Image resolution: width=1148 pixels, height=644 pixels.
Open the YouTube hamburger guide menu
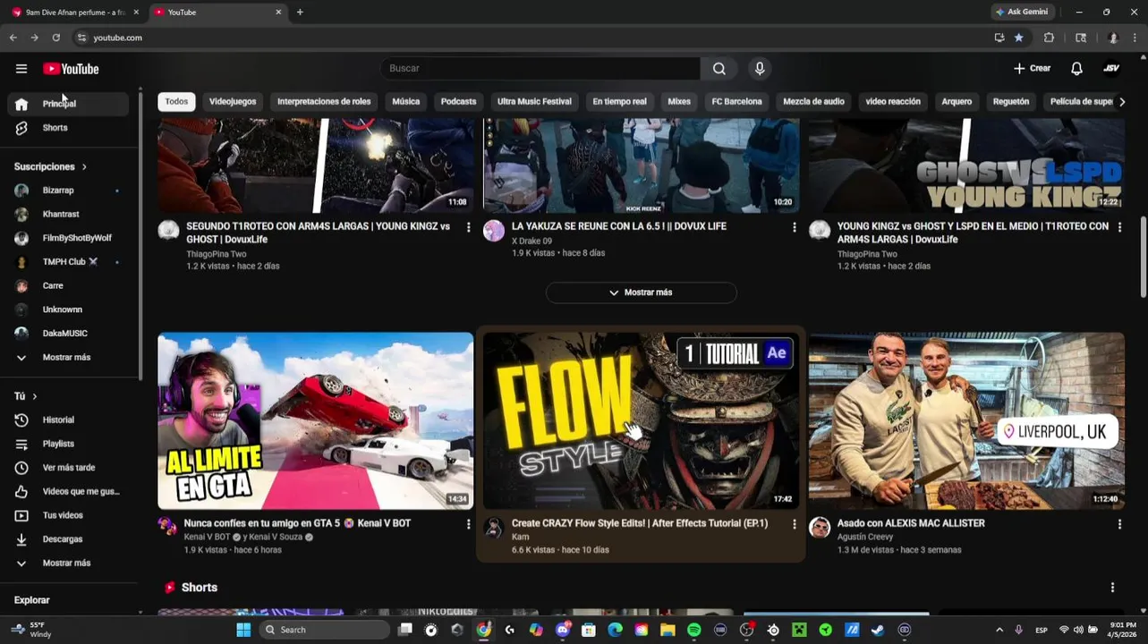(x=21, y=69)
